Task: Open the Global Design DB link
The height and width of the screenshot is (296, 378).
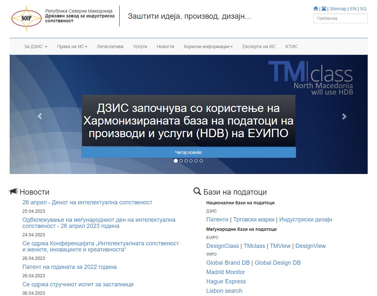Action: click(x=277, y=262)
